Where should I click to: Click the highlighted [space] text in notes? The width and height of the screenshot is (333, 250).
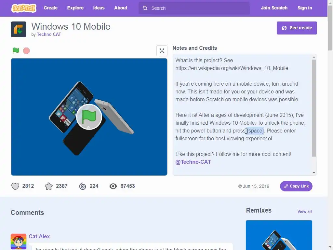tap(255, 131)
